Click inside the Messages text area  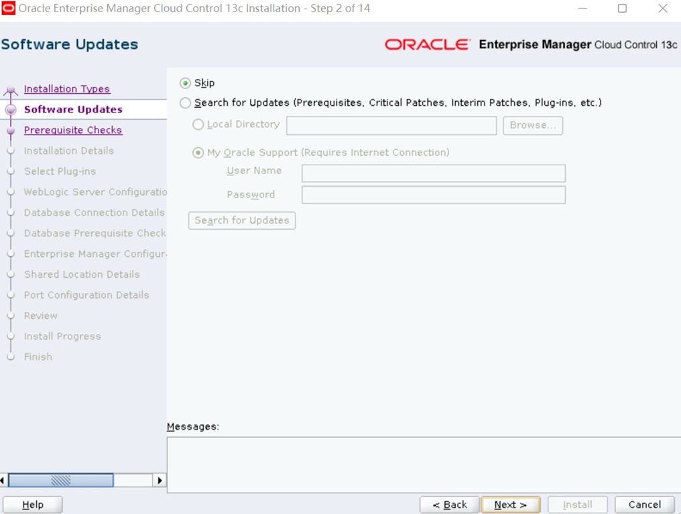[x=424, y=464]
